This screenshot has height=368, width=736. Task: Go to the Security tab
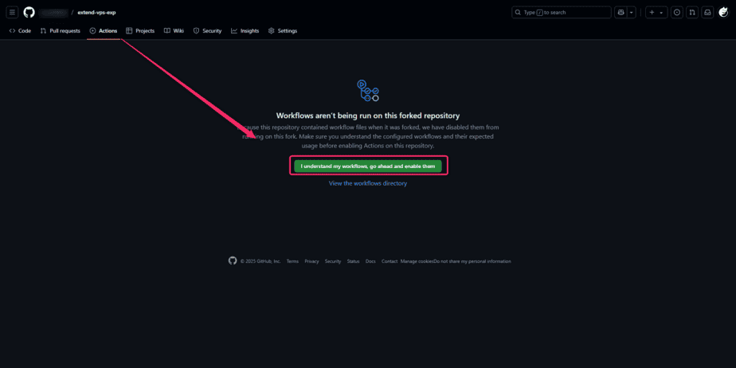point(207,31)
